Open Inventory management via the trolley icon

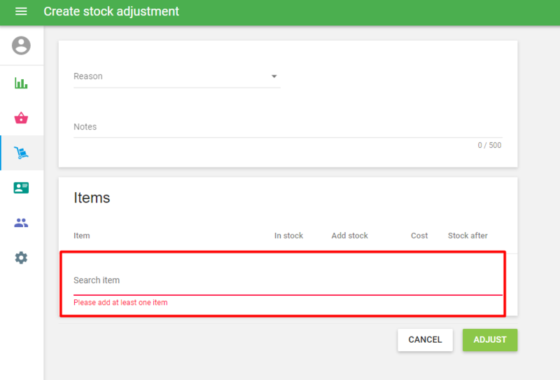tap(21, 153)
